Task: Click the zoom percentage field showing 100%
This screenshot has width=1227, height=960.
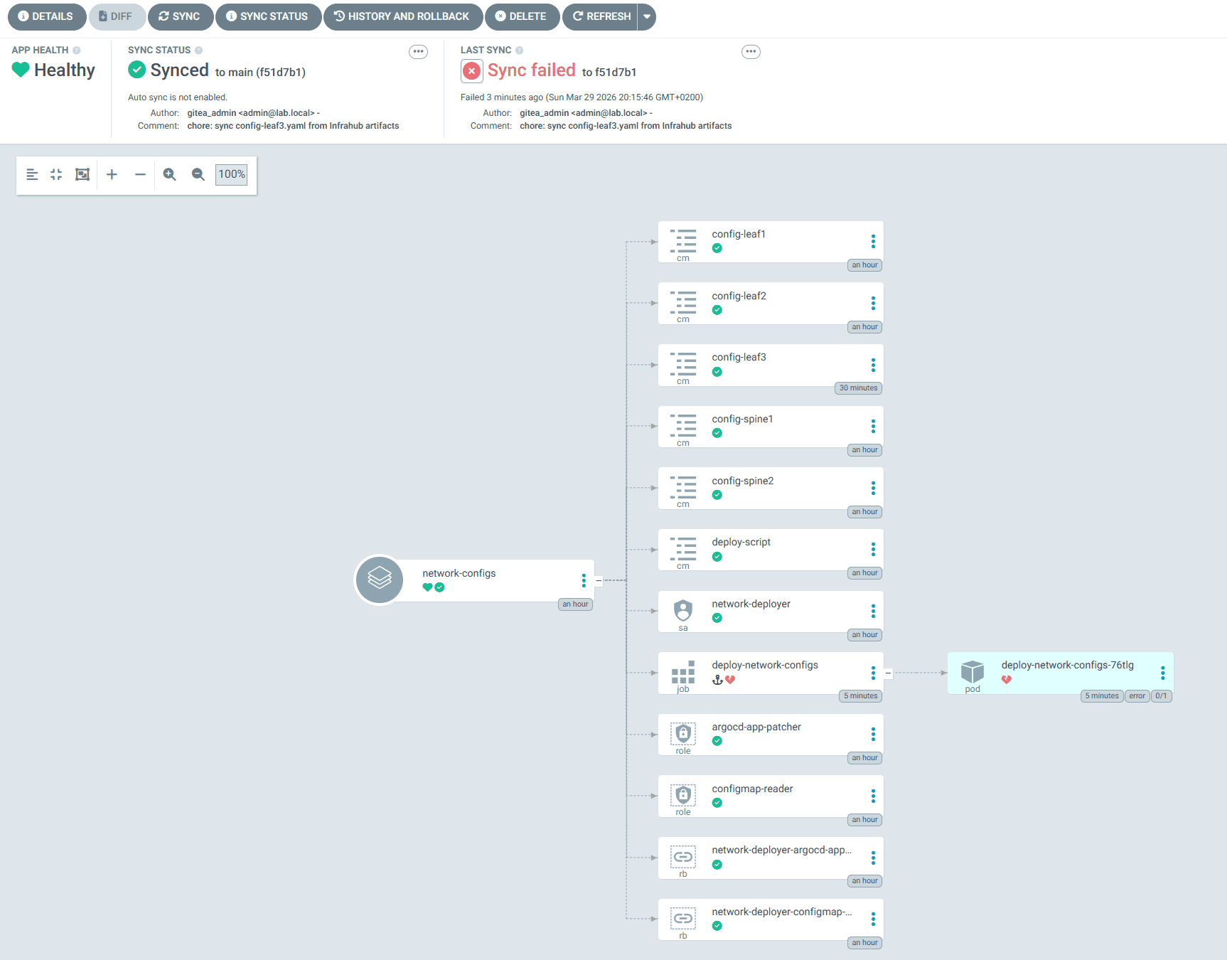Action: pyautogui.click(x=231, y=174)
